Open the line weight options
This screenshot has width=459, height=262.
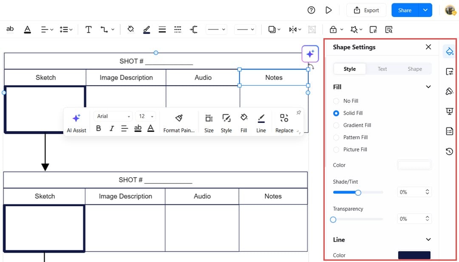click(162, 30)
